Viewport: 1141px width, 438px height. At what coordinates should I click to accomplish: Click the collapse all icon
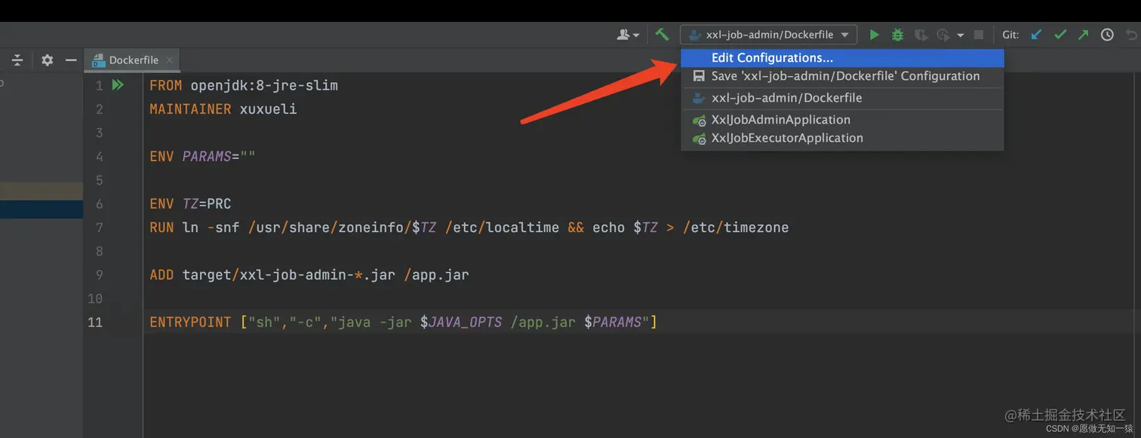17,60
